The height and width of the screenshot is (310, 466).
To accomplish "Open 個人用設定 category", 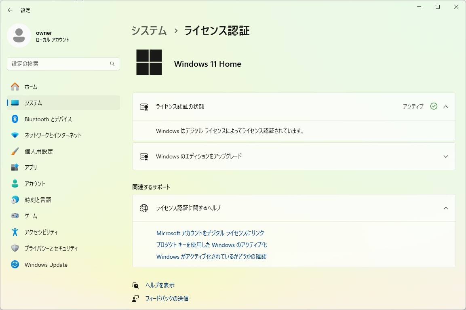I will (x=63, y=151).
